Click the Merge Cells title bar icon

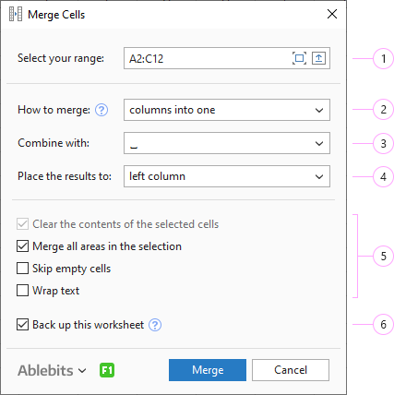[16, 14]
